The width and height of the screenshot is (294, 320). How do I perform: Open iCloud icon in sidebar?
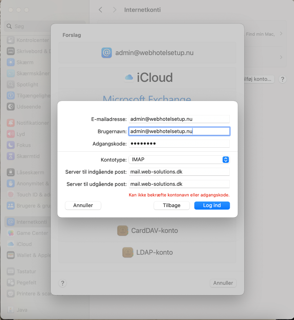pos(10,244)
